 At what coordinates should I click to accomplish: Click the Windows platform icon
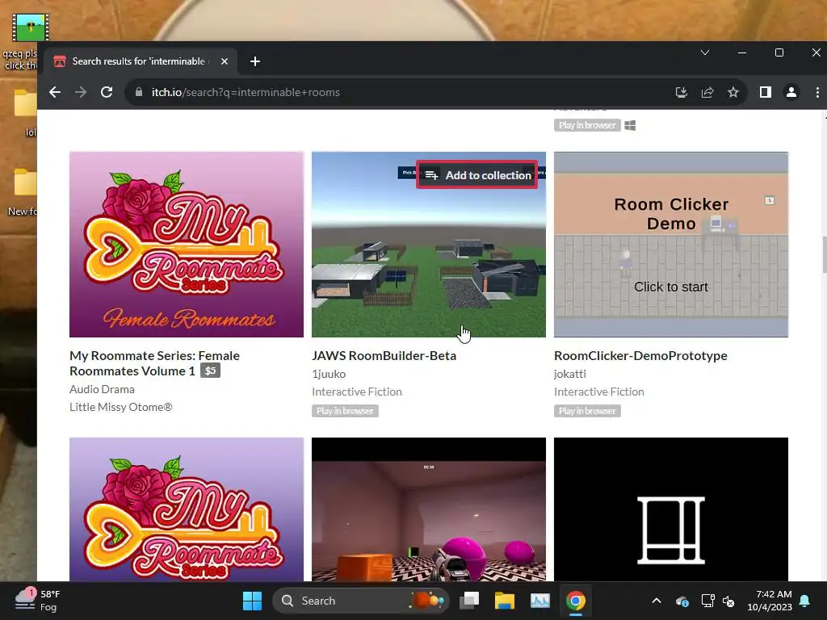630,125
